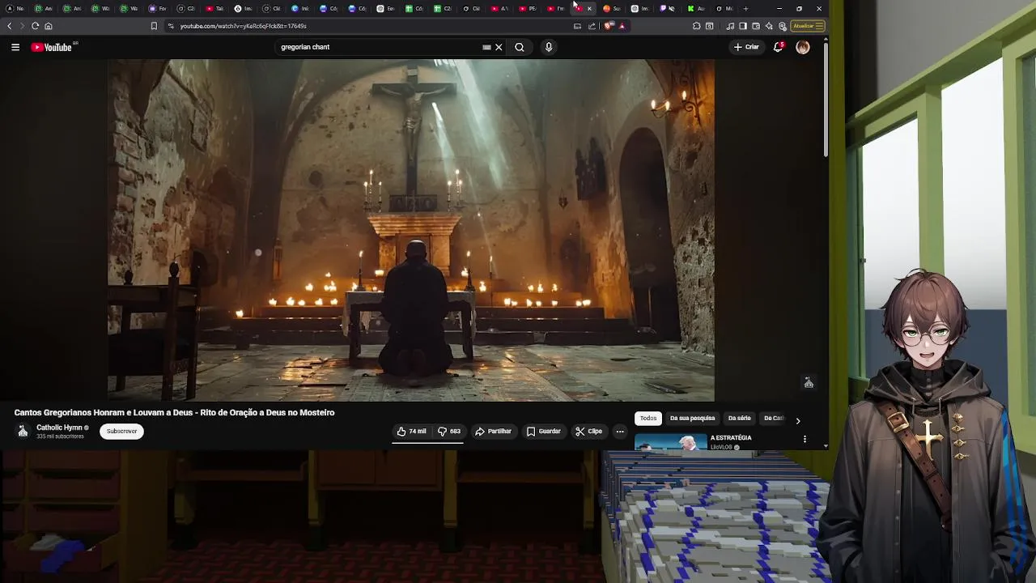Toggle browser sidebar panel icon
Screen dimensions: 1036x583
point(743,26)
